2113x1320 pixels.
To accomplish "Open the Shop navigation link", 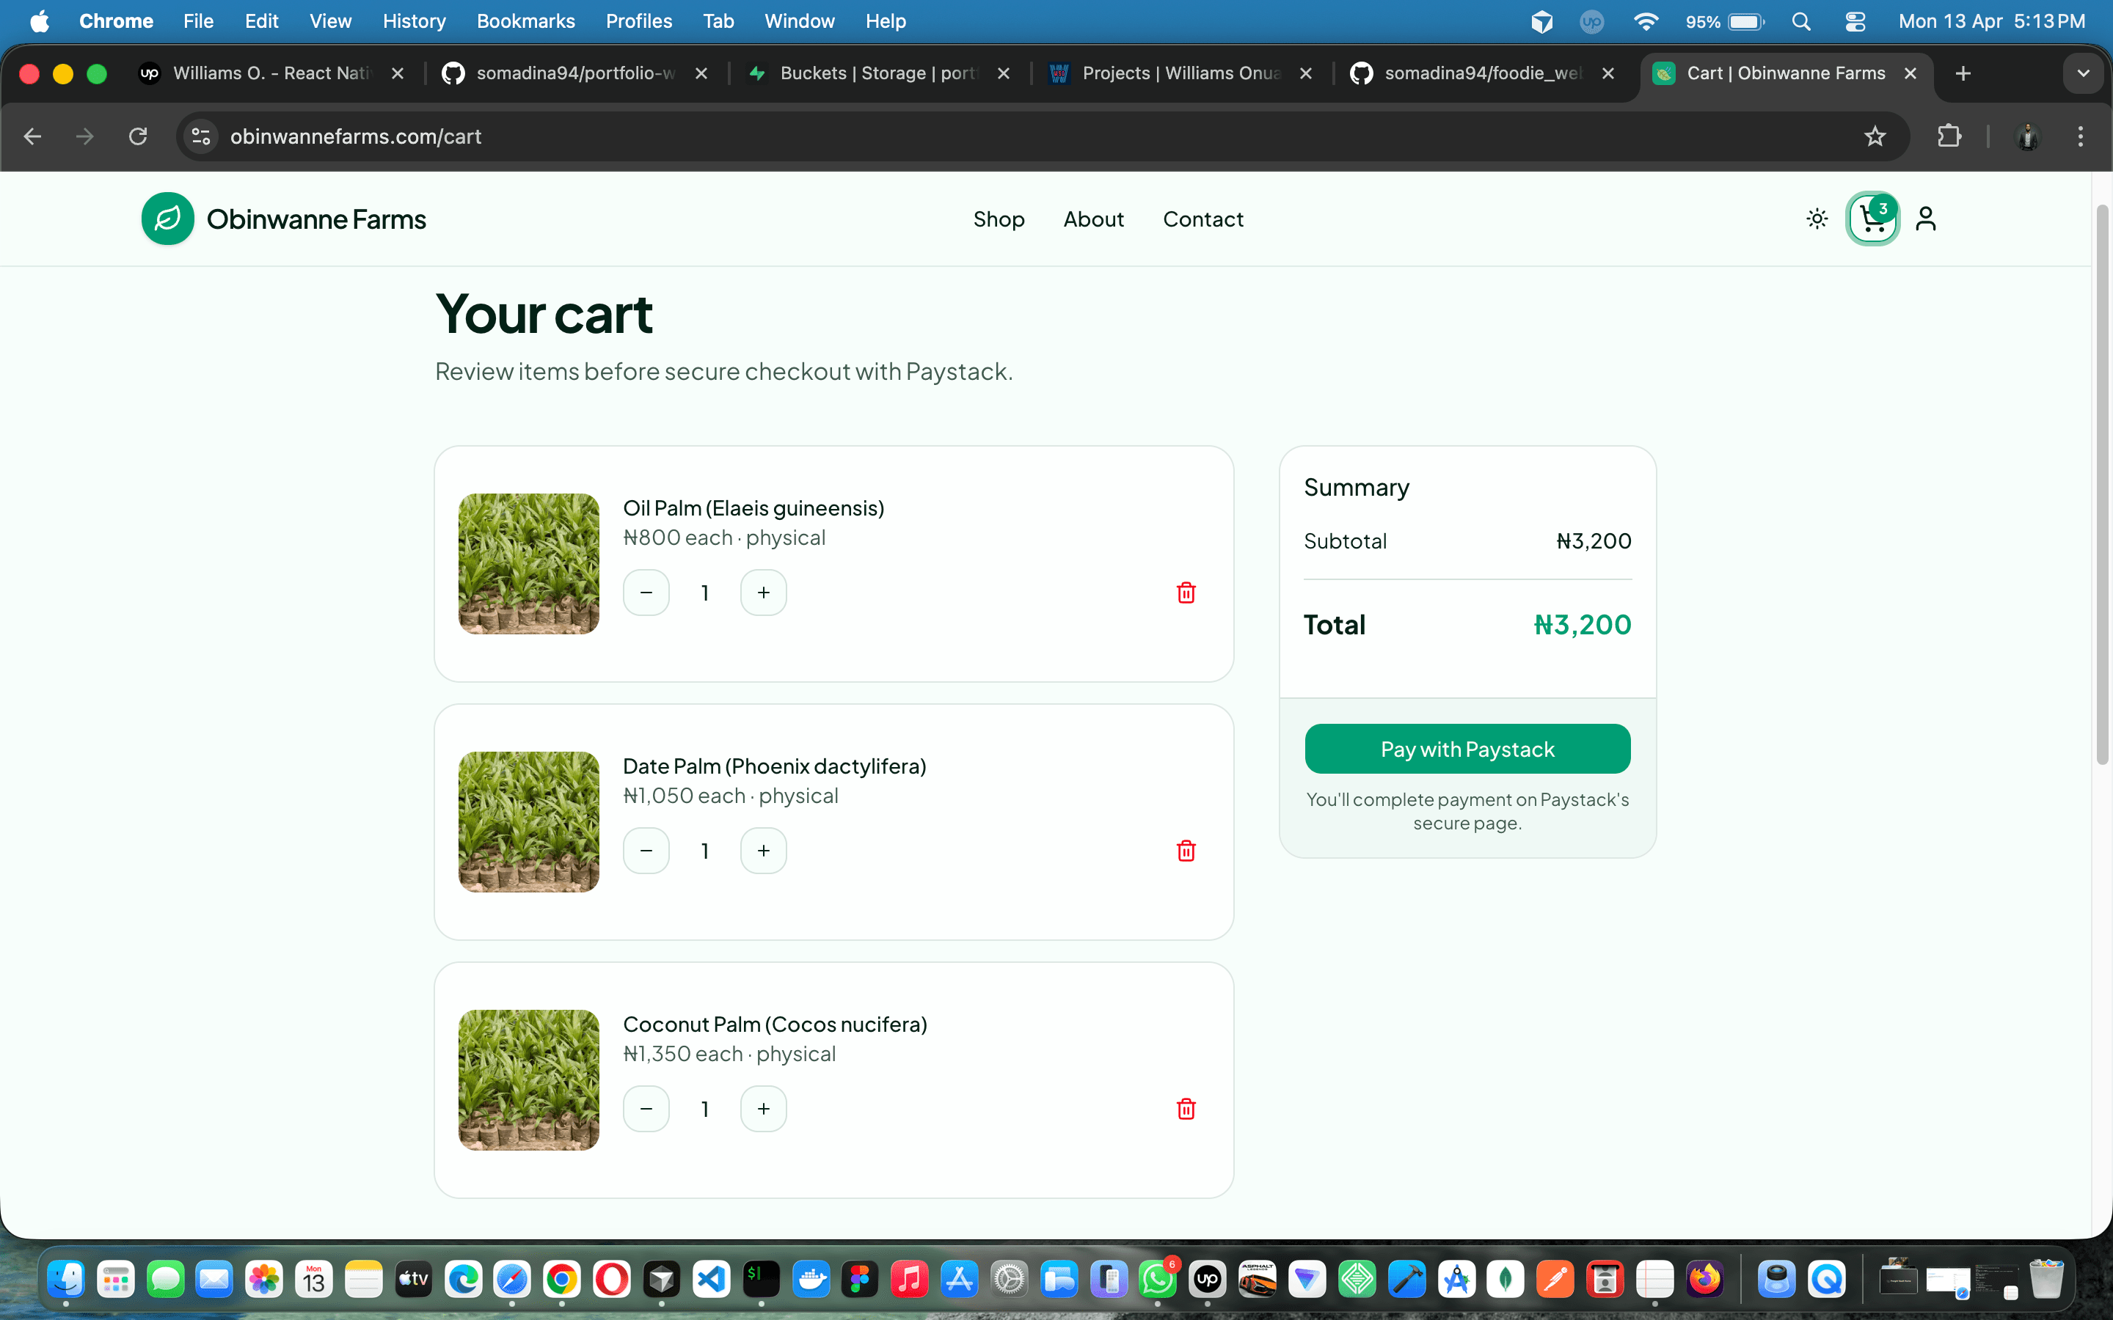I will (999, 219).
